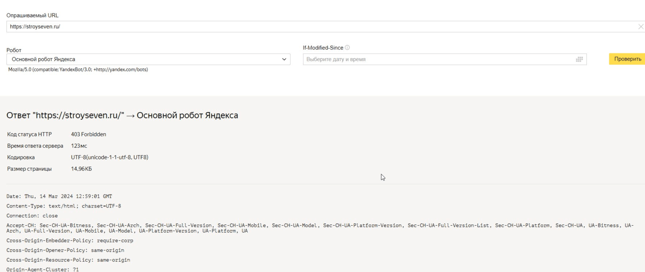
Task: Click the Connection: close header line
Action: click(32, 216)
